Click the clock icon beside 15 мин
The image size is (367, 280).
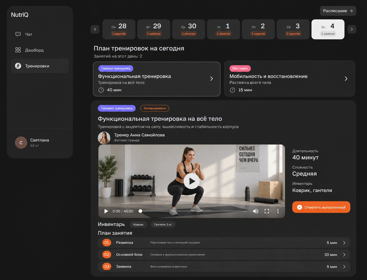click(232, 90)
